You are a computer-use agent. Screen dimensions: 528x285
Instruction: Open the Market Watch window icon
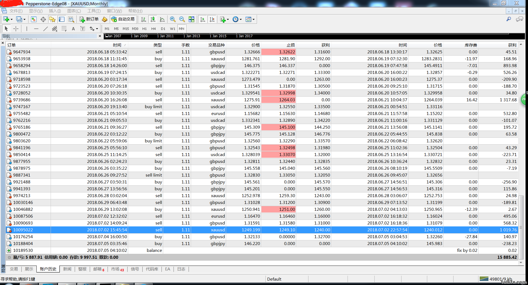point(34,19)
